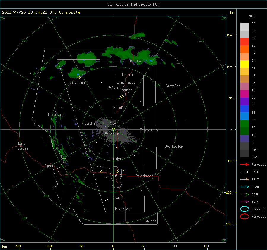Select the bright green swatch between 30 and 20

244,124
